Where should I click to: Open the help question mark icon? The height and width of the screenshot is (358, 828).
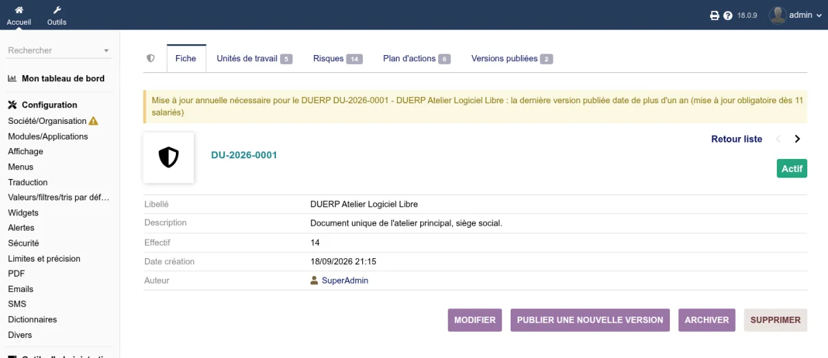click(727, 15)
